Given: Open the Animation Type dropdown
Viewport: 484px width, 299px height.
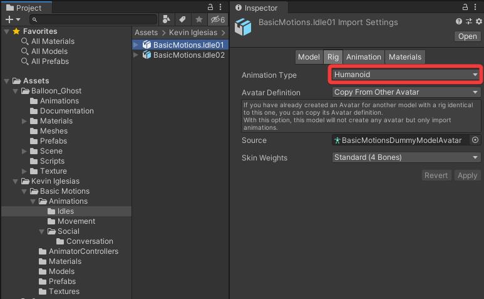Looking at the screenshot, I should tap(405, 75).
